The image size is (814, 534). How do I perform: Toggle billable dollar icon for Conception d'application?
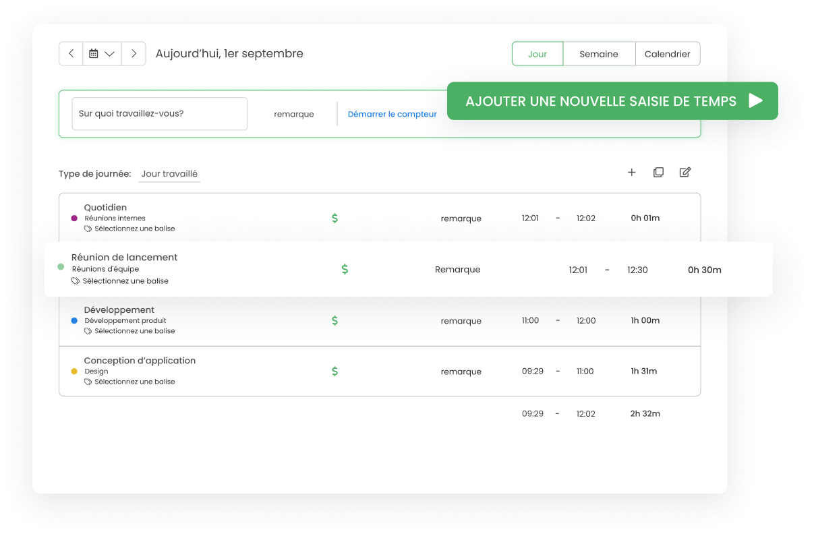coord(335,372)
